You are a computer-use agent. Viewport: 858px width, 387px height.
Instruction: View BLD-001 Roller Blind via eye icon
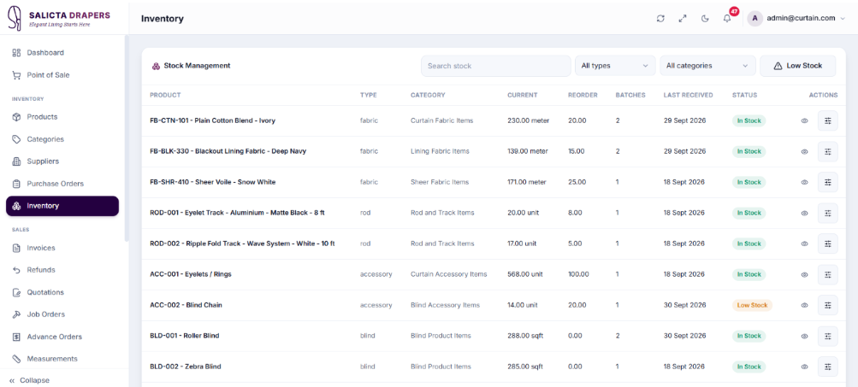click(x=804, y=336)
